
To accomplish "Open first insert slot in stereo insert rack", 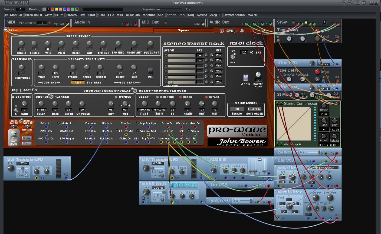I will click(x=182, y=55).
